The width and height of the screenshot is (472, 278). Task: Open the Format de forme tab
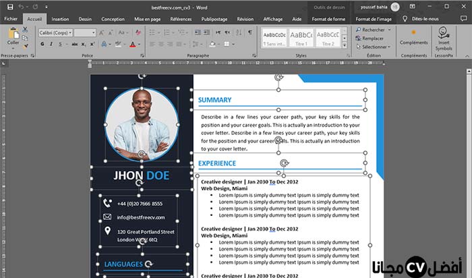tap(328, 19)
